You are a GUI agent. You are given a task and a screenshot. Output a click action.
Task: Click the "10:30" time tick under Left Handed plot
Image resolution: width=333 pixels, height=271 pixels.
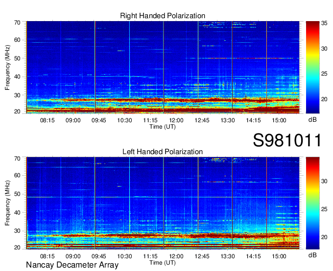click(125, 256)
